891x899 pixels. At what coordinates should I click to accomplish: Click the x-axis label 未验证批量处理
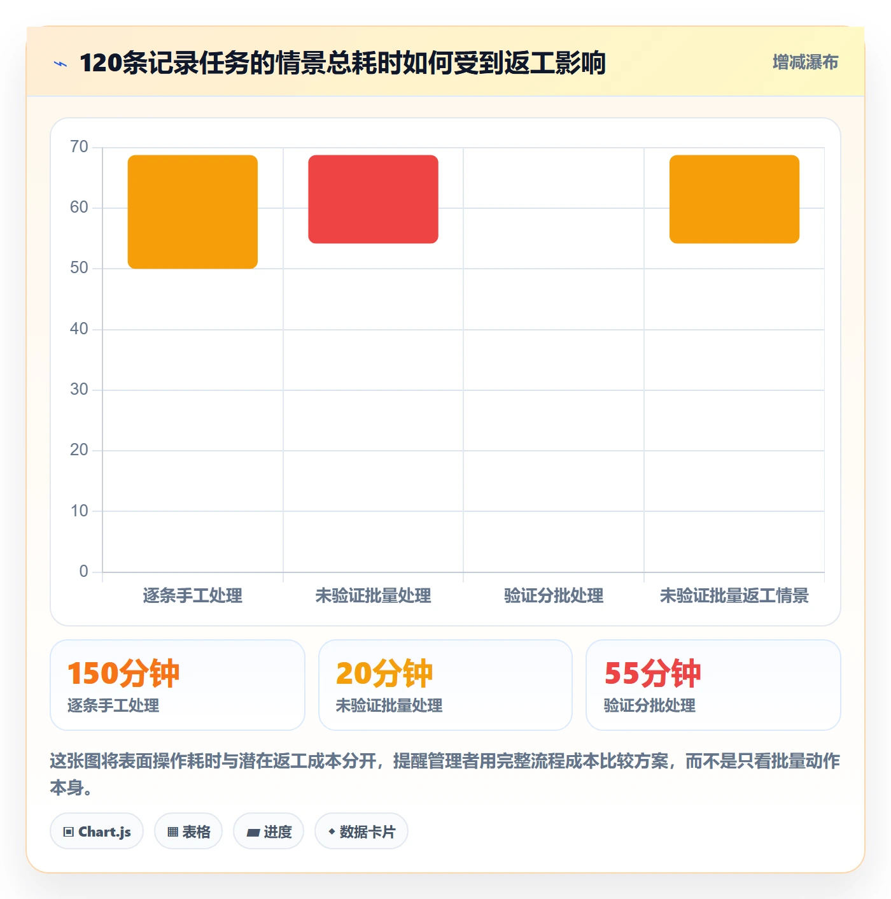(x=374, y=596)
